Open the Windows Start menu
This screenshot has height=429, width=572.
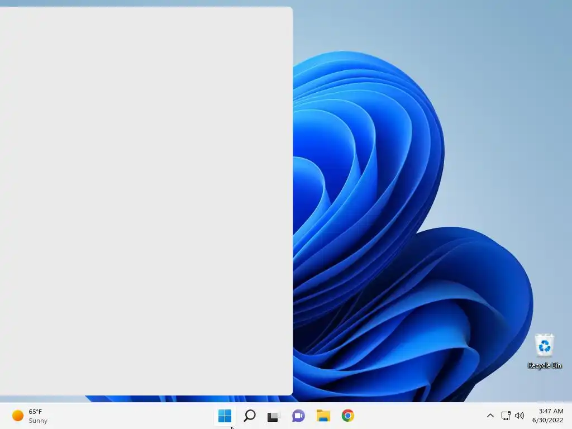pos(225,416)
